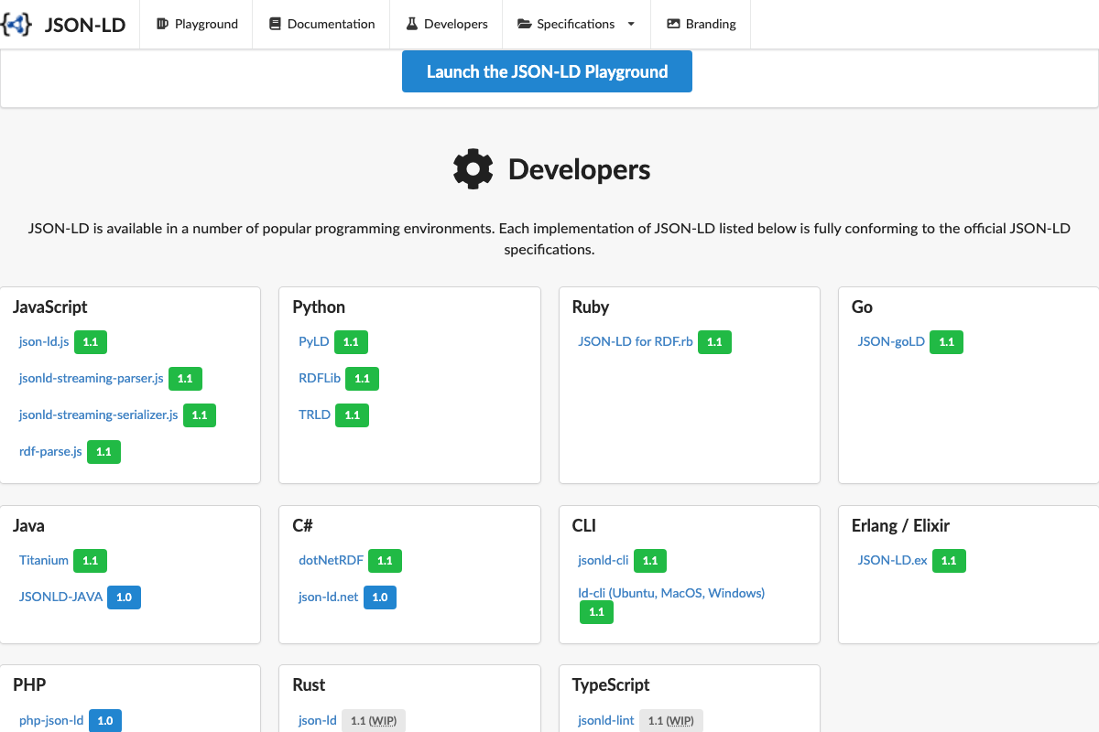
Task: Open the Specifications menu
Action: click(x=576, y=24)
